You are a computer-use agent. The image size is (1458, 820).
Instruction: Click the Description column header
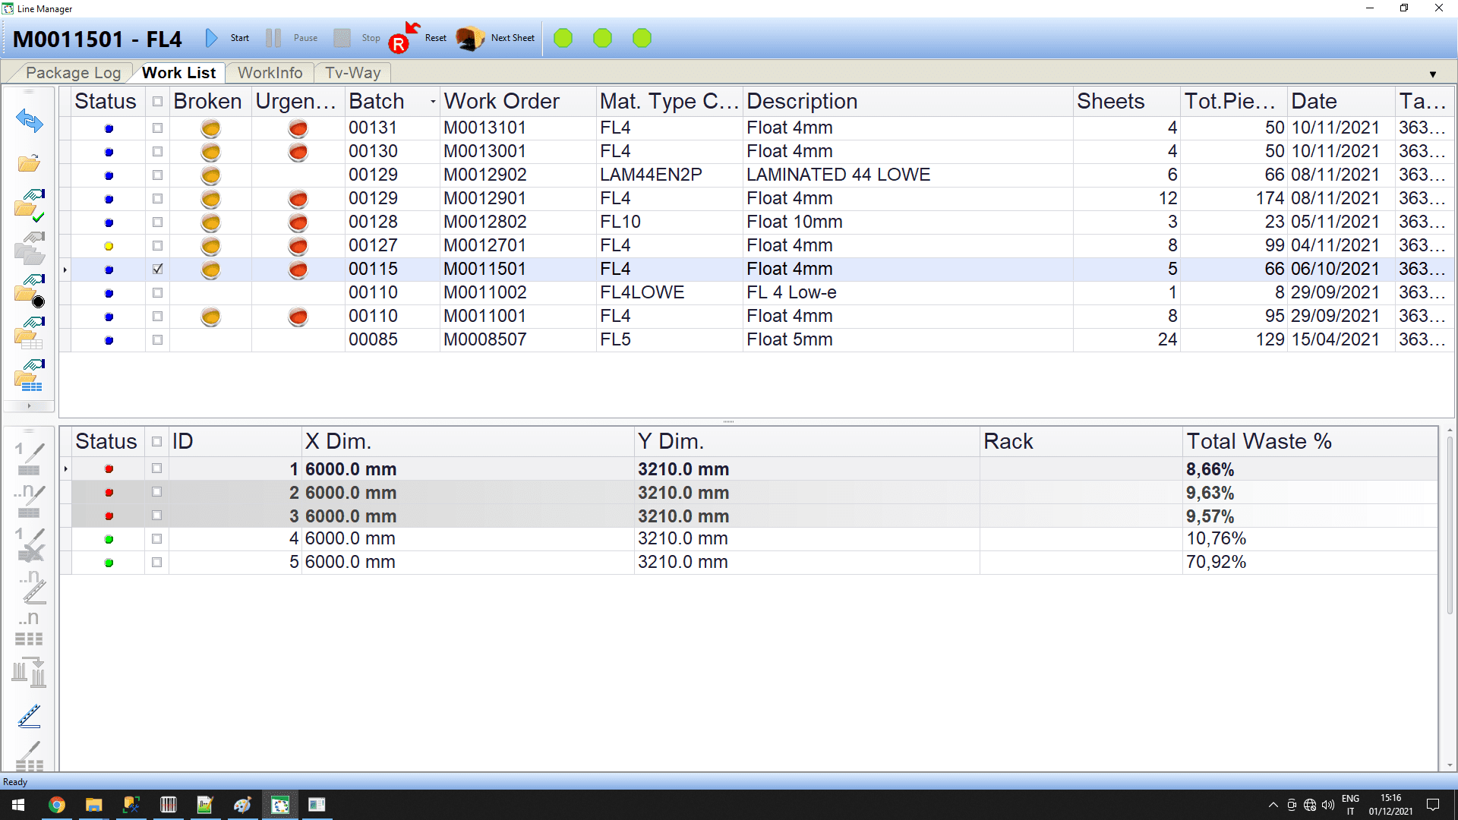click(907, 102)
